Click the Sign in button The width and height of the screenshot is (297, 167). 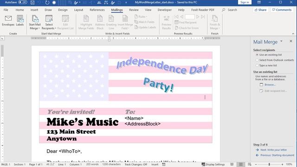(x=245, y=2)
